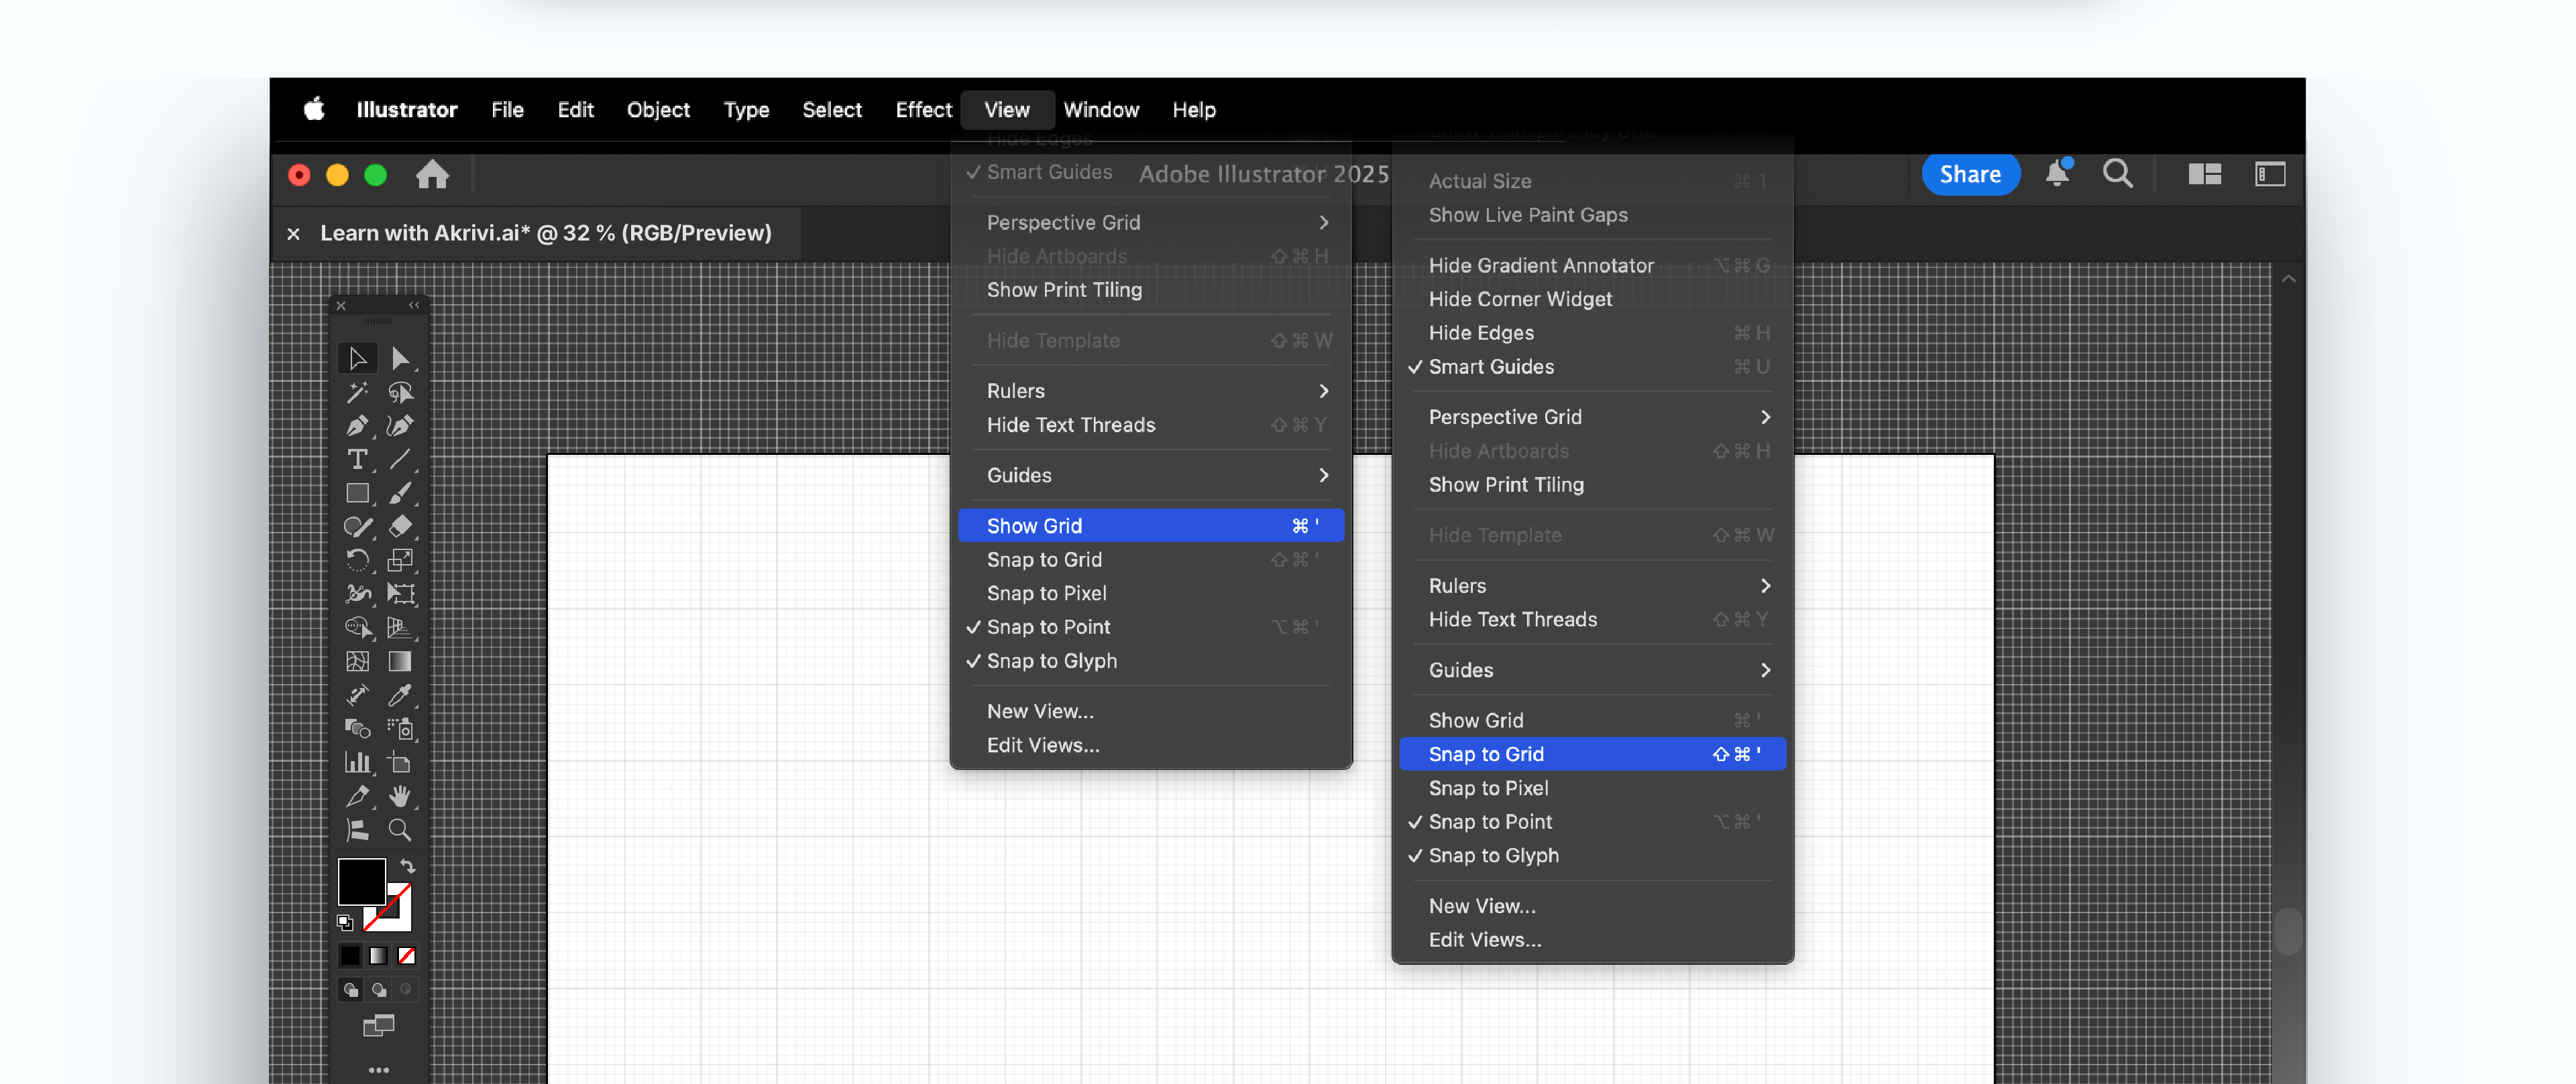Select the Artboard tool
This screenshot has width=2576, height=1084.
click(x=400, y=763)
